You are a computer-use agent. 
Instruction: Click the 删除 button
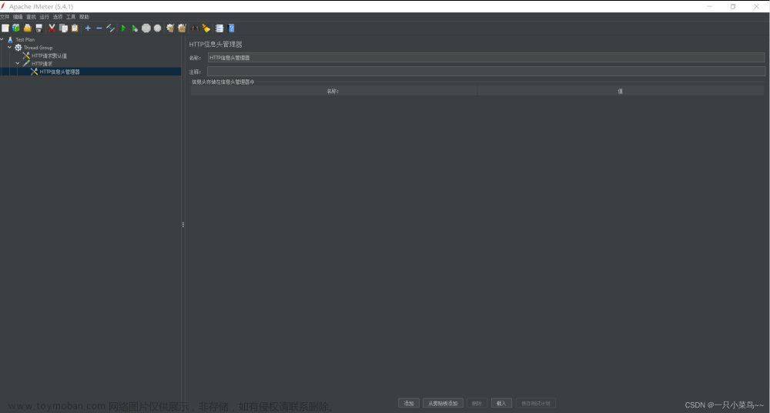click(477, 403)
